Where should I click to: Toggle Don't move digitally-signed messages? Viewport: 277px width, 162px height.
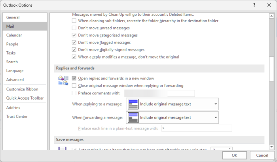click(74, 50)
